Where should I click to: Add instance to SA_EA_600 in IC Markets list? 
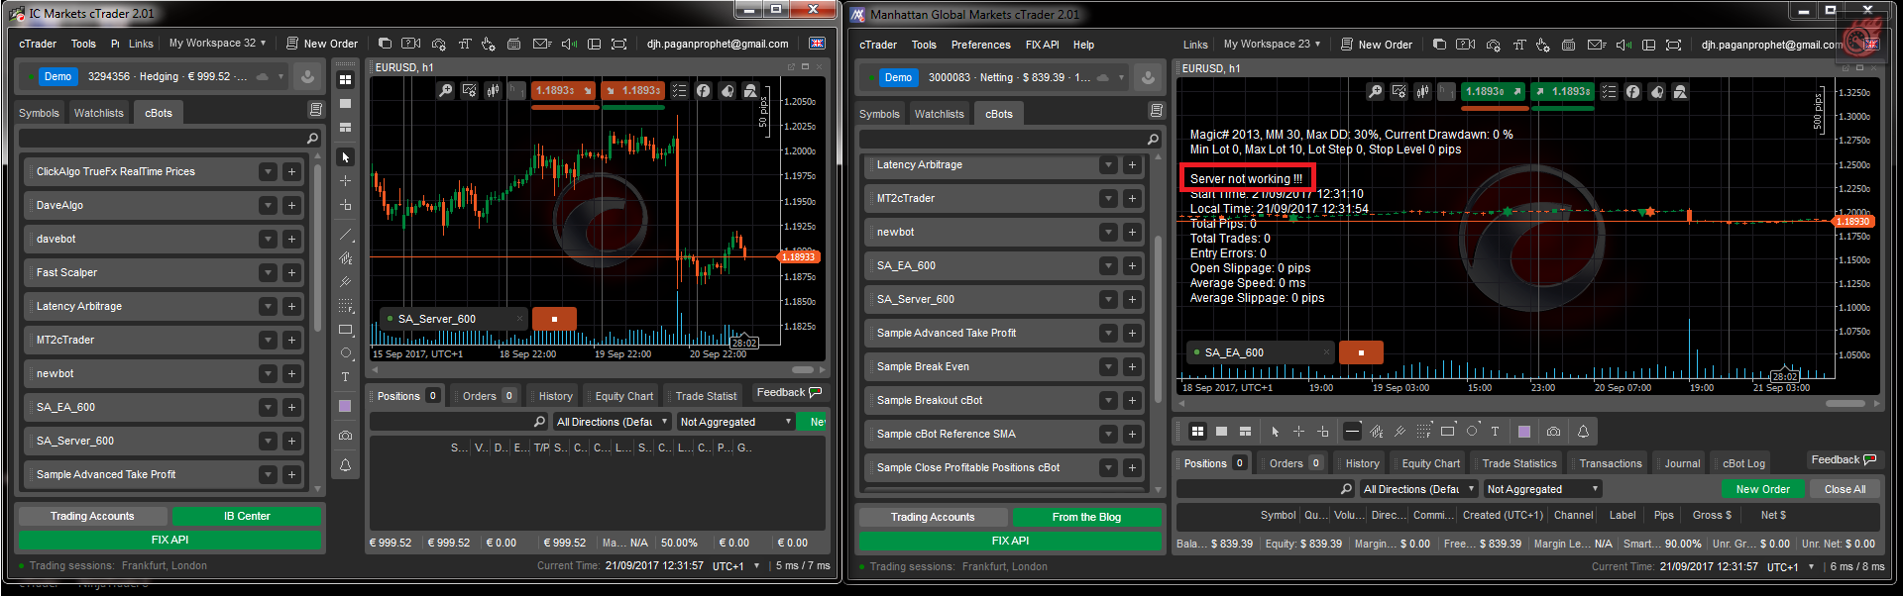(291, 407)
